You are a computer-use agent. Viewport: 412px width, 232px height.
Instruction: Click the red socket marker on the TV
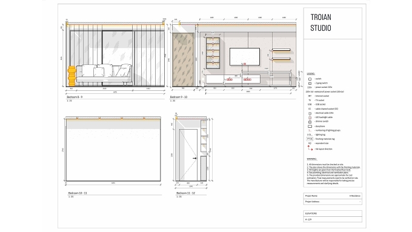(245, 64)
